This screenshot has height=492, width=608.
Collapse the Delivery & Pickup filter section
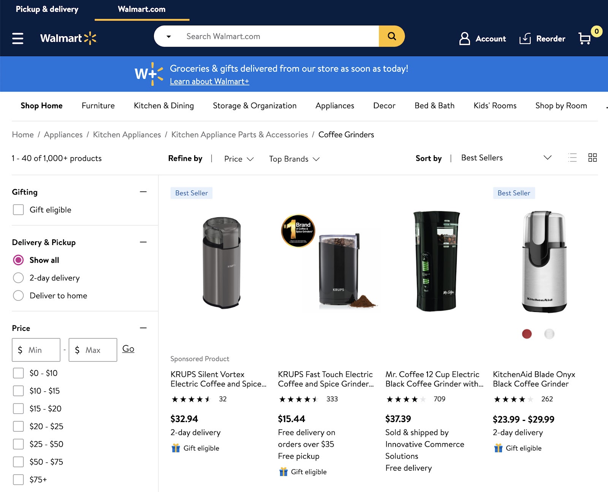143,242
